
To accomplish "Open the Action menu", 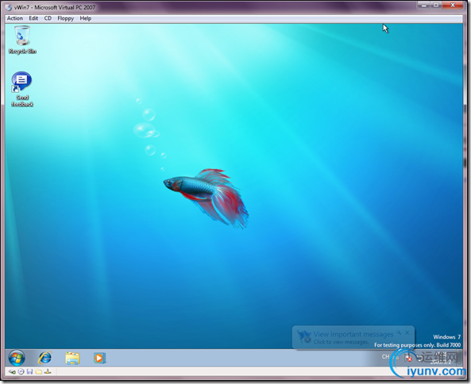I will tap(15, 18).
